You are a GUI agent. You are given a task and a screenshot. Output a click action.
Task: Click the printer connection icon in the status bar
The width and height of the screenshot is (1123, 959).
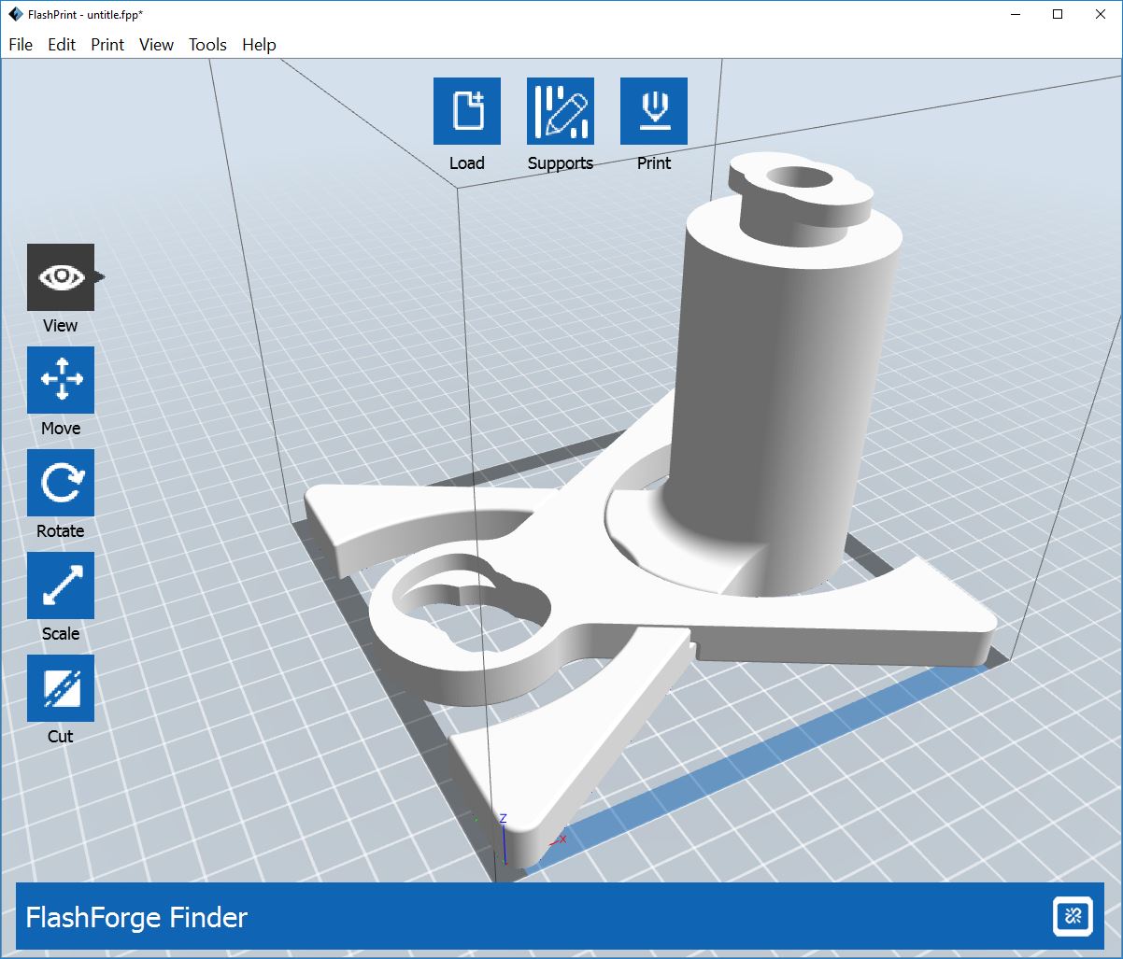(x=1072, y=917)
